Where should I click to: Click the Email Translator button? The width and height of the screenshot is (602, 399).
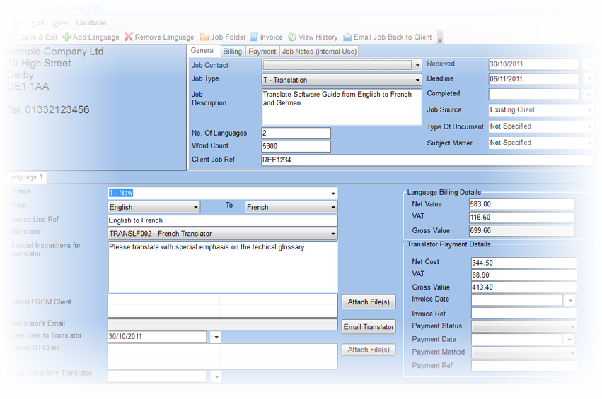point(368,327)
